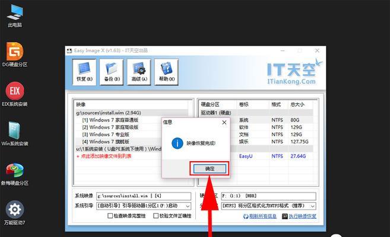Viewport: 390px width, 237px height.
Task: Click the 刷新所有信息 link
Action: 262,216
